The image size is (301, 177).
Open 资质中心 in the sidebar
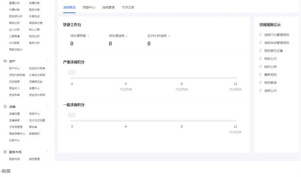pyautogui.click(x=34, y=114)
